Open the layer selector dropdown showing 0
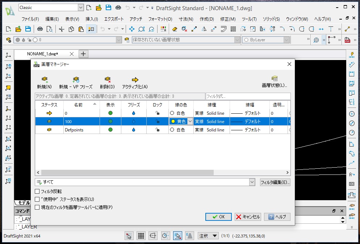The width and height of the screenshot is (360, 244). [x=119, y=40]
